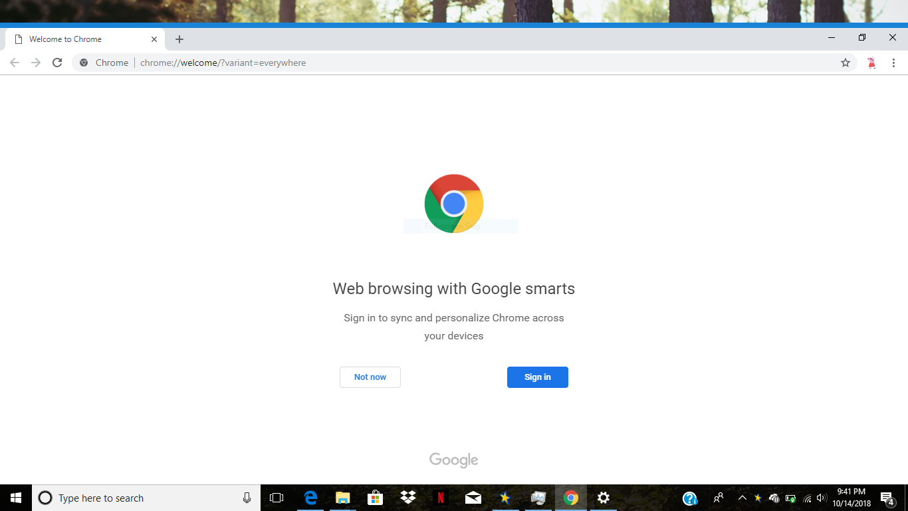Open the Mail app from taskbar
908x511 pixels.
473,498
